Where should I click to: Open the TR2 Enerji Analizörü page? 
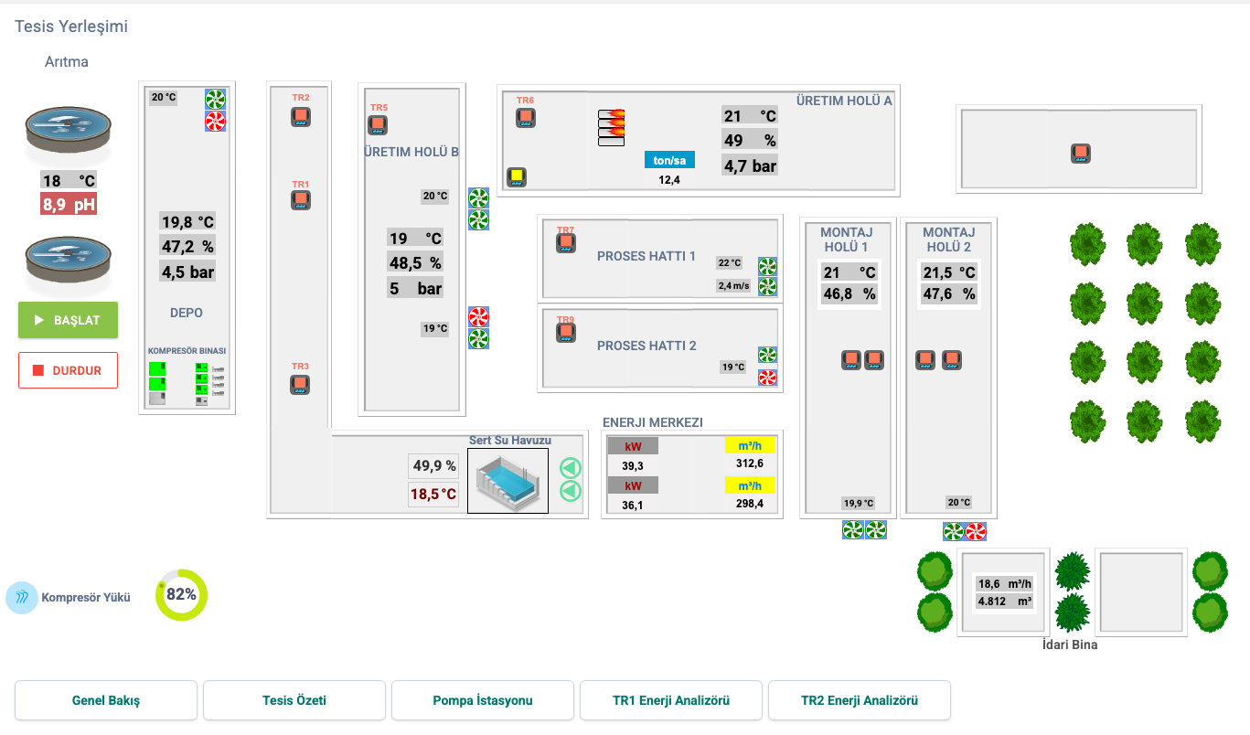click(x=860, y=700)
